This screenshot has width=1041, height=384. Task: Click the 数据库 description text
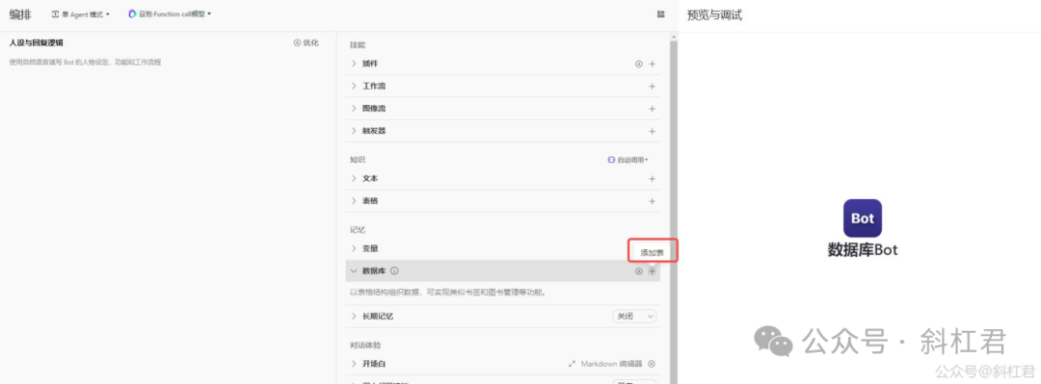[448, 292]
